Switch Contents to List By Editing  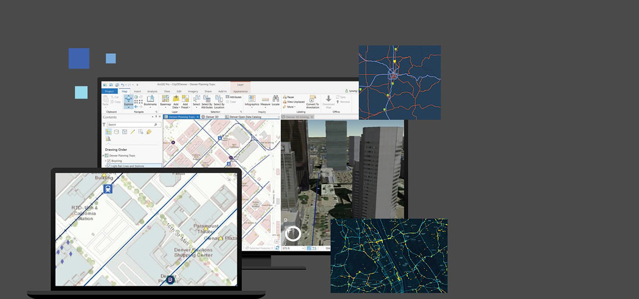click(x=133, y=132)
